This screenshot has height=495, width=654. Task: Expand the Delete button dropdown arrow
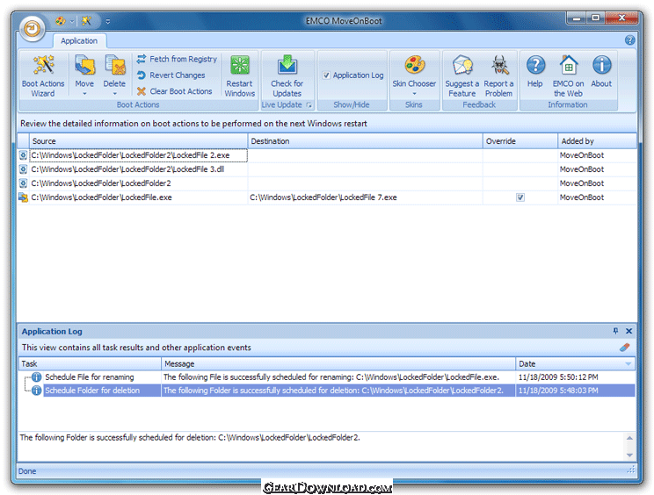coord(114,94)
